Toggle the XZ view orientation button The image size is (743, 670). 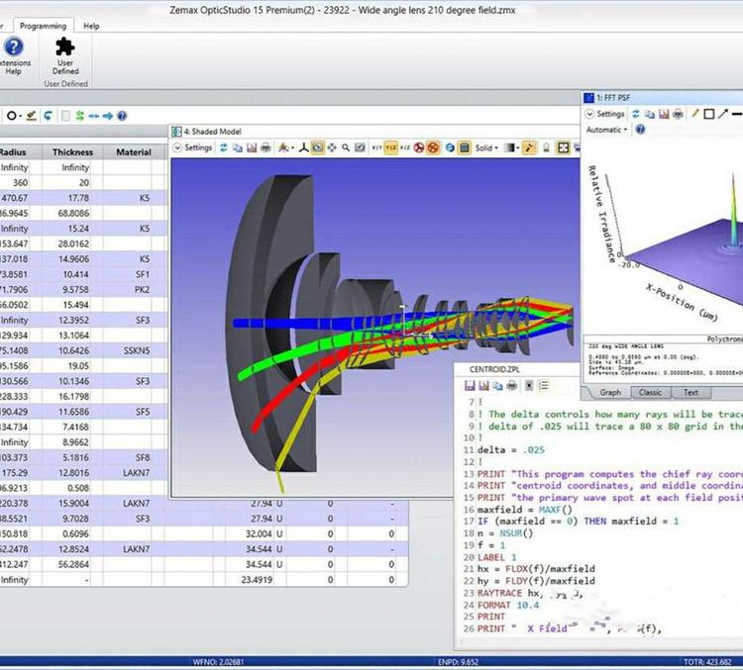point(405,147)
